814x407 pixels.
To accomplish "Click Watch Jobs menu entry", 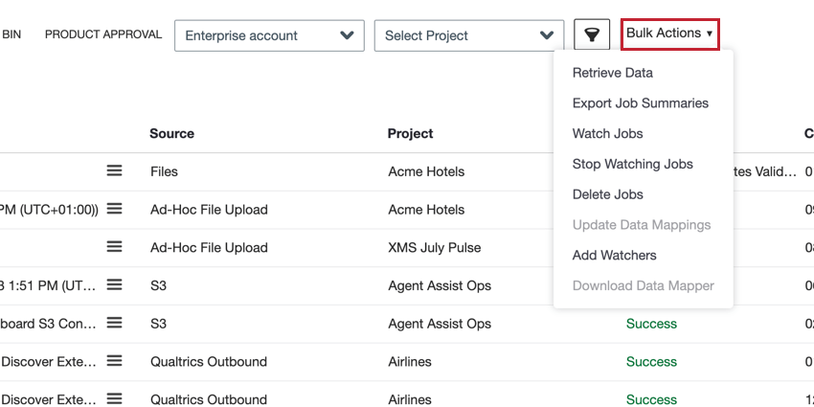I will pos(607,134).
